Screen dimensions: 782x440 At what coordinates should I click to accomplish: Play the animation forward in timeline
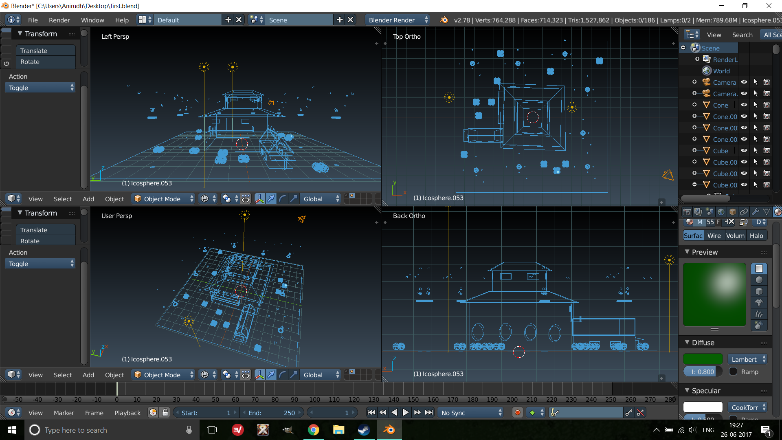pos(406,413)
